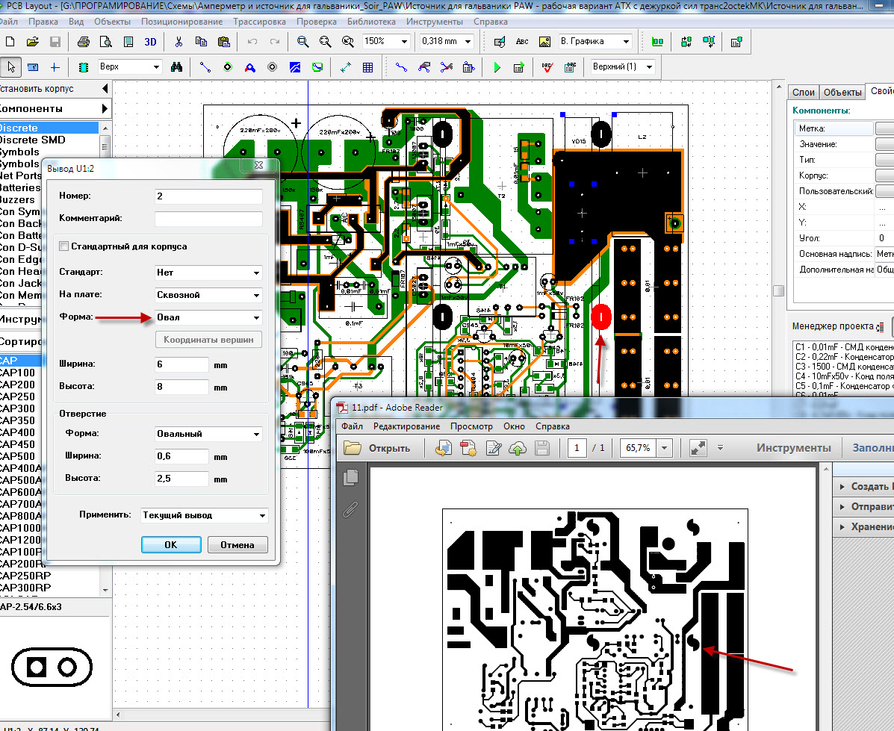894x731 pixels.
Task: Open the 'Проверка' menu
Action: tap(317, 22)
